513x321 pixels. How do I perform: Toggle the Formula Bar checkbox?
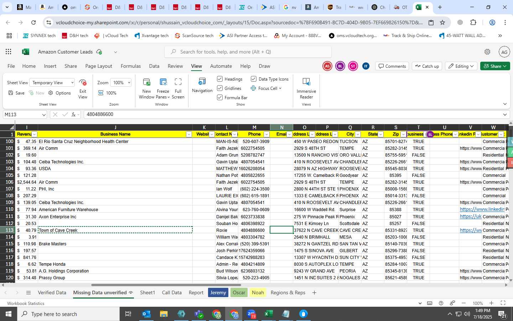point(220,97)
